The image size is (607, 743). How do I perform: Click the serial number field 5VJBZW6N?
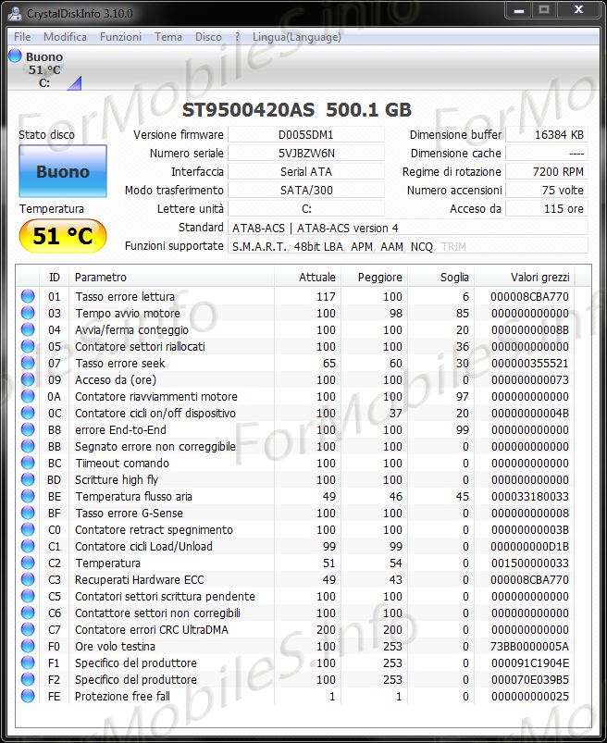pyautogui.click(x=306, y=154)
